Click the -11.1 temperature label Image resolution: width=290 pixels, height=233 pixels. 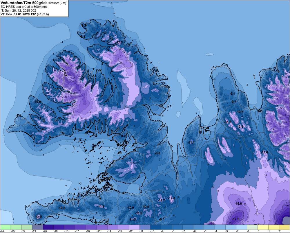pyautogui.click(x=191, y=142)
